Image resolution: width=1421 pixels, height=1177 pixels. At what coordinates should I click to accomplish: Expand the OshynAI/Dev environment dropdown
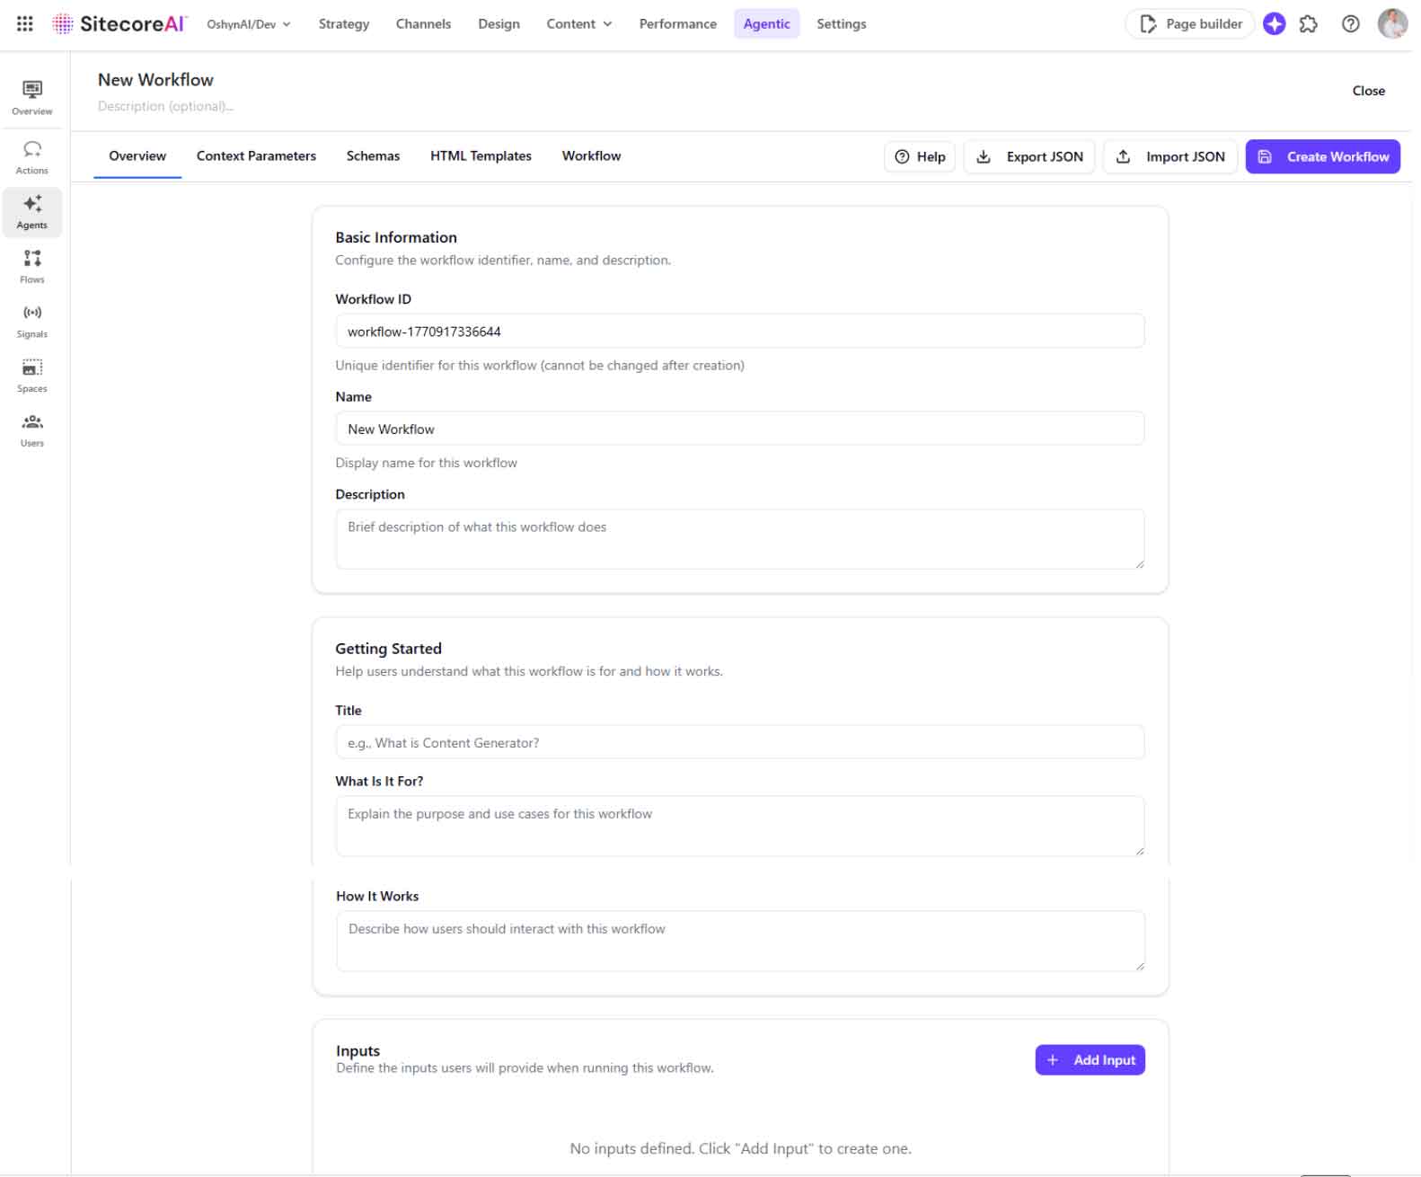pyautogui.click(x=249, y=24)
